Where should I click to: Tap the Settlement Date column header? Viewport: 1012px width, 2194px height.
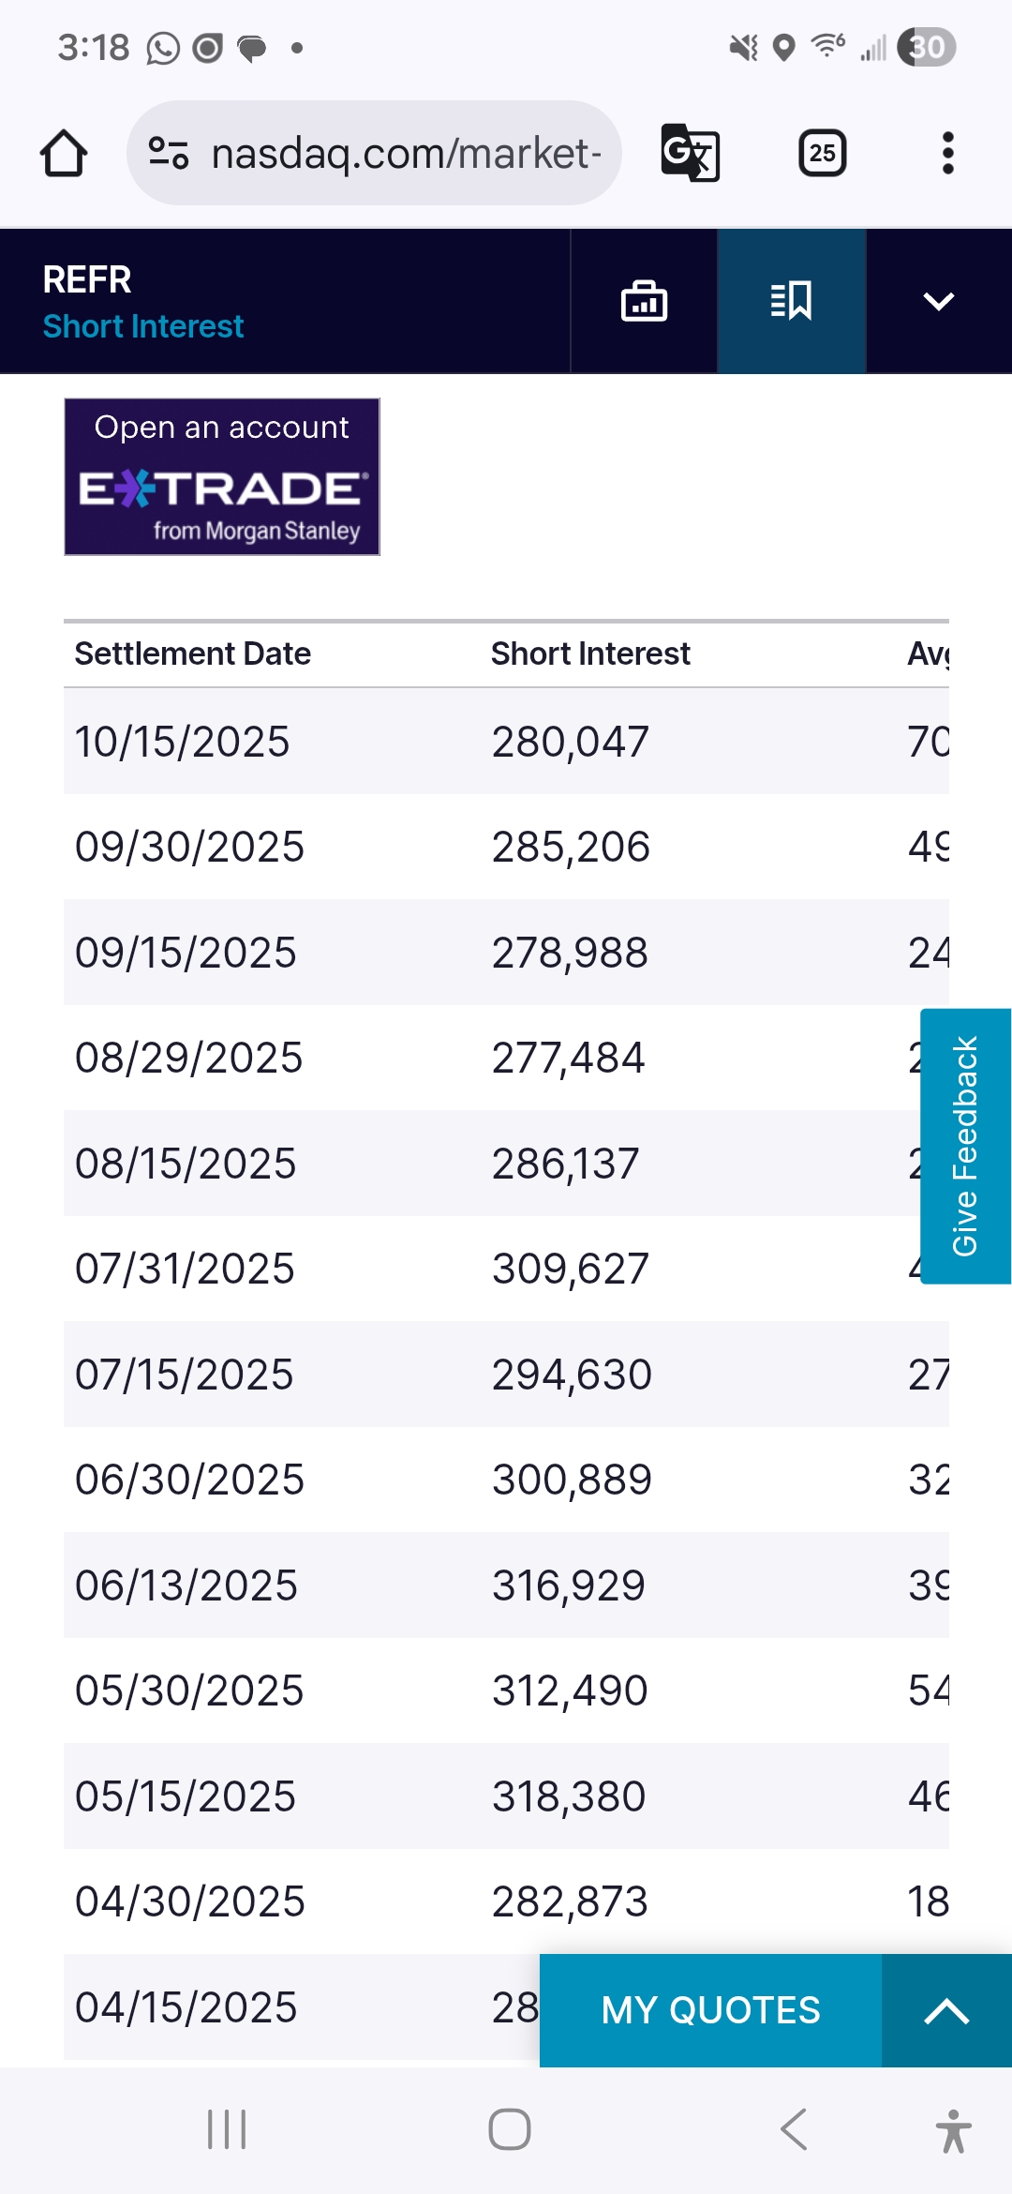tap(193, 654)
